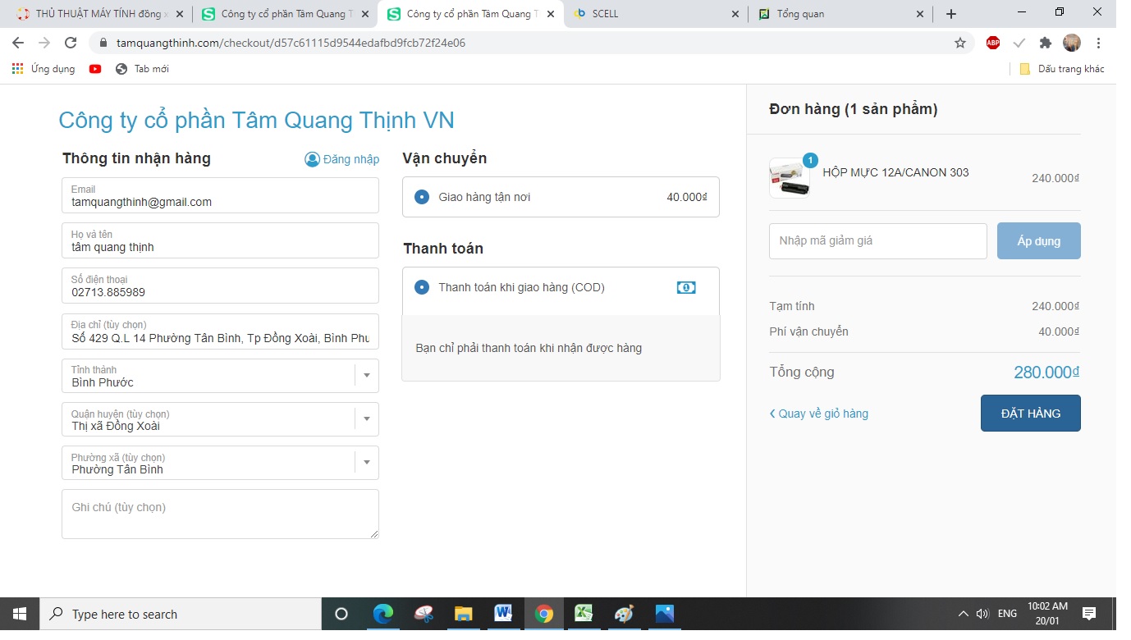Click the browser back arrow
This screenshot has width=1131, height=640.
tap(18, 43)
